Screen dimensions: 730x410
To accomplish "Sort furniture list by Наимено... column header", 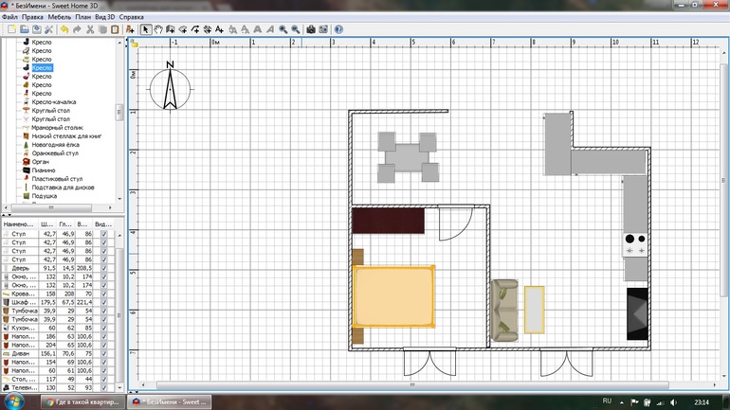I will (x=18, y=223).
